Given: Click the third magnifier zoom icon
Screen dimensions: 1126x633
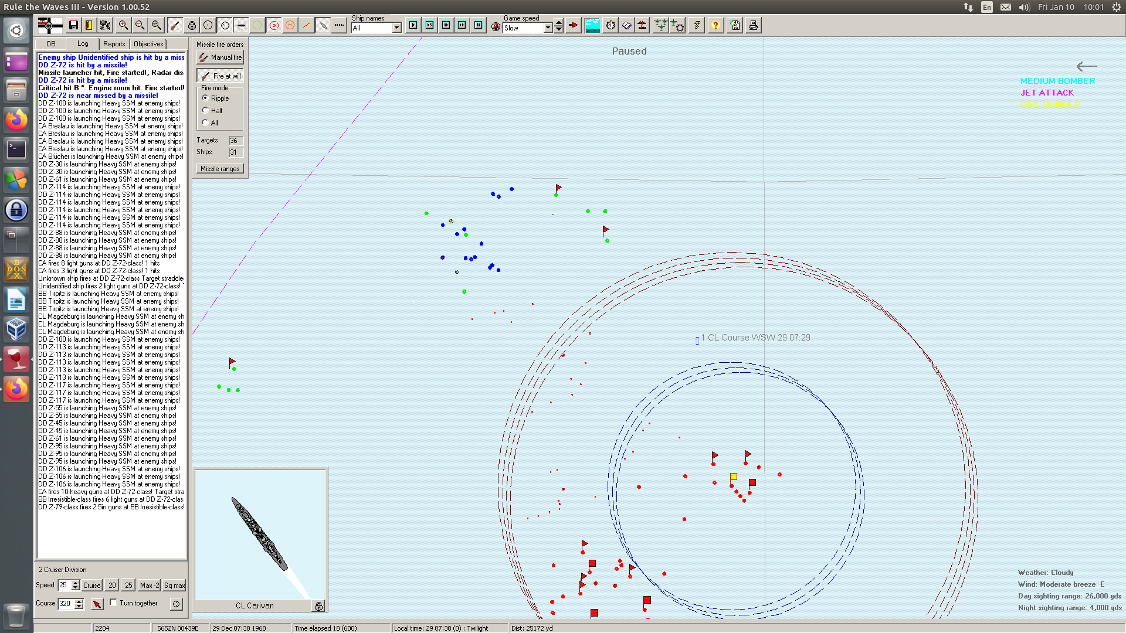Looking at the screenshot, I should [x=156, y=25].
